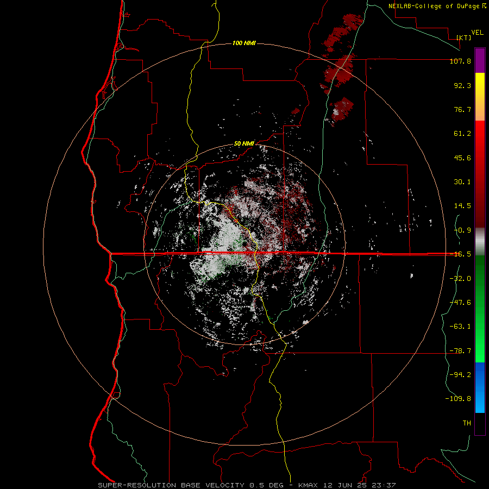Click the -78.7 velocity scale value

point(460,350)
